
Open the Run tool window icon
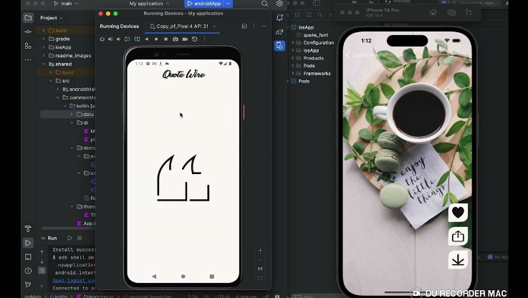28,243
